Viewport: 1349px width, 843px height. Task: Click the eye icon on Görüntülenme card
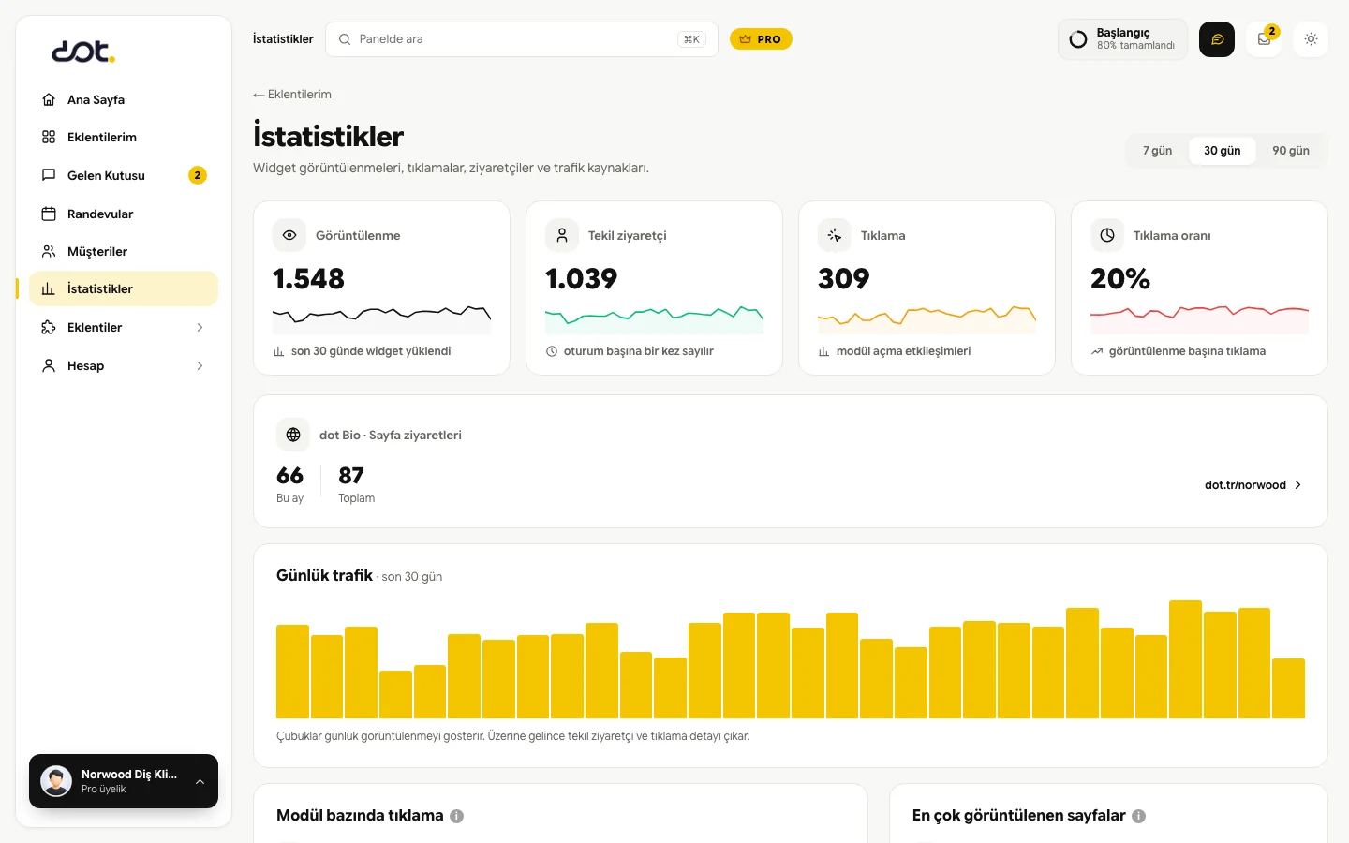point(289,235)
